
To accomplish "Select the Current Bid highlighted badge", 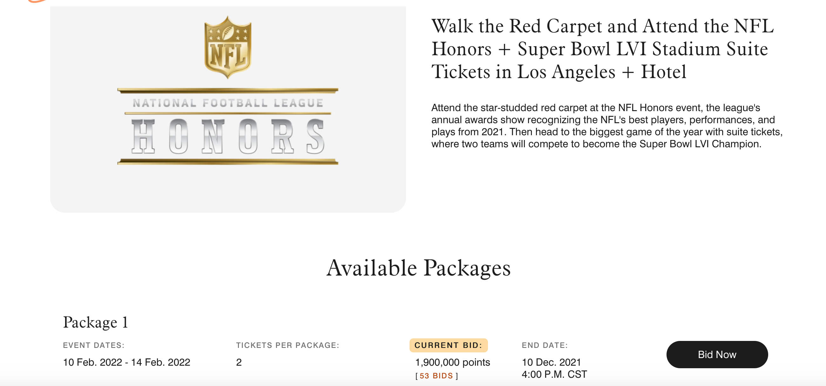I will [448, 345].
